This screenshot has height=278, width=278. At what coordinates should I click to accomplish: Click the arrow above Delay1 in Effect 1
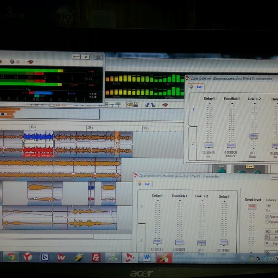[x=157, y=200]
